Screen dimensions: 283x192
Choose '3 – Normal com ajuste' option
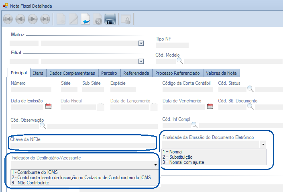tap(214, 162)
